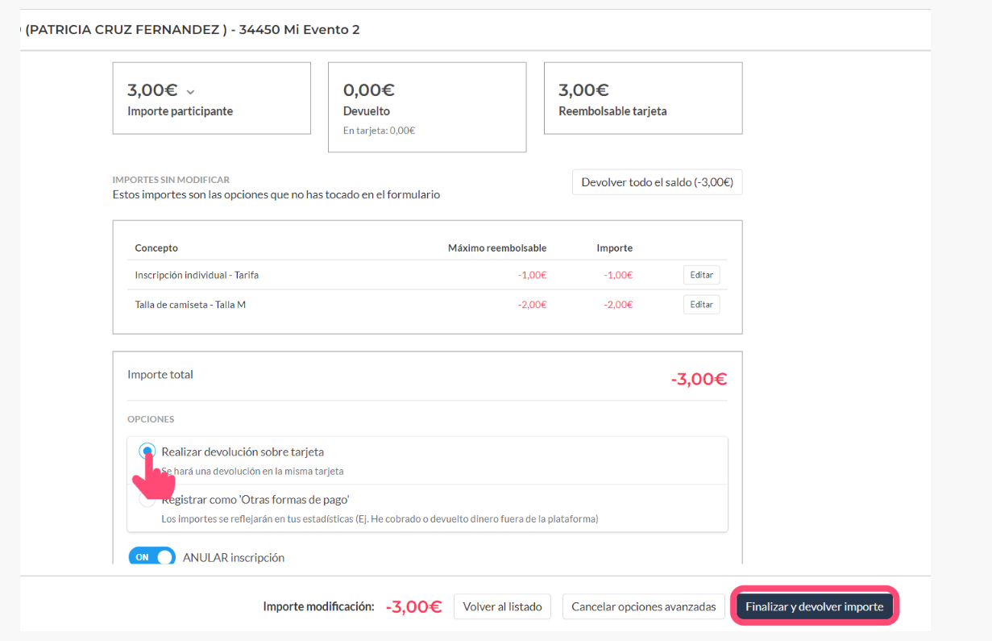Expand the Importe participante chevron
Viewport: 992px width, 641px height.
click(190, 92)
